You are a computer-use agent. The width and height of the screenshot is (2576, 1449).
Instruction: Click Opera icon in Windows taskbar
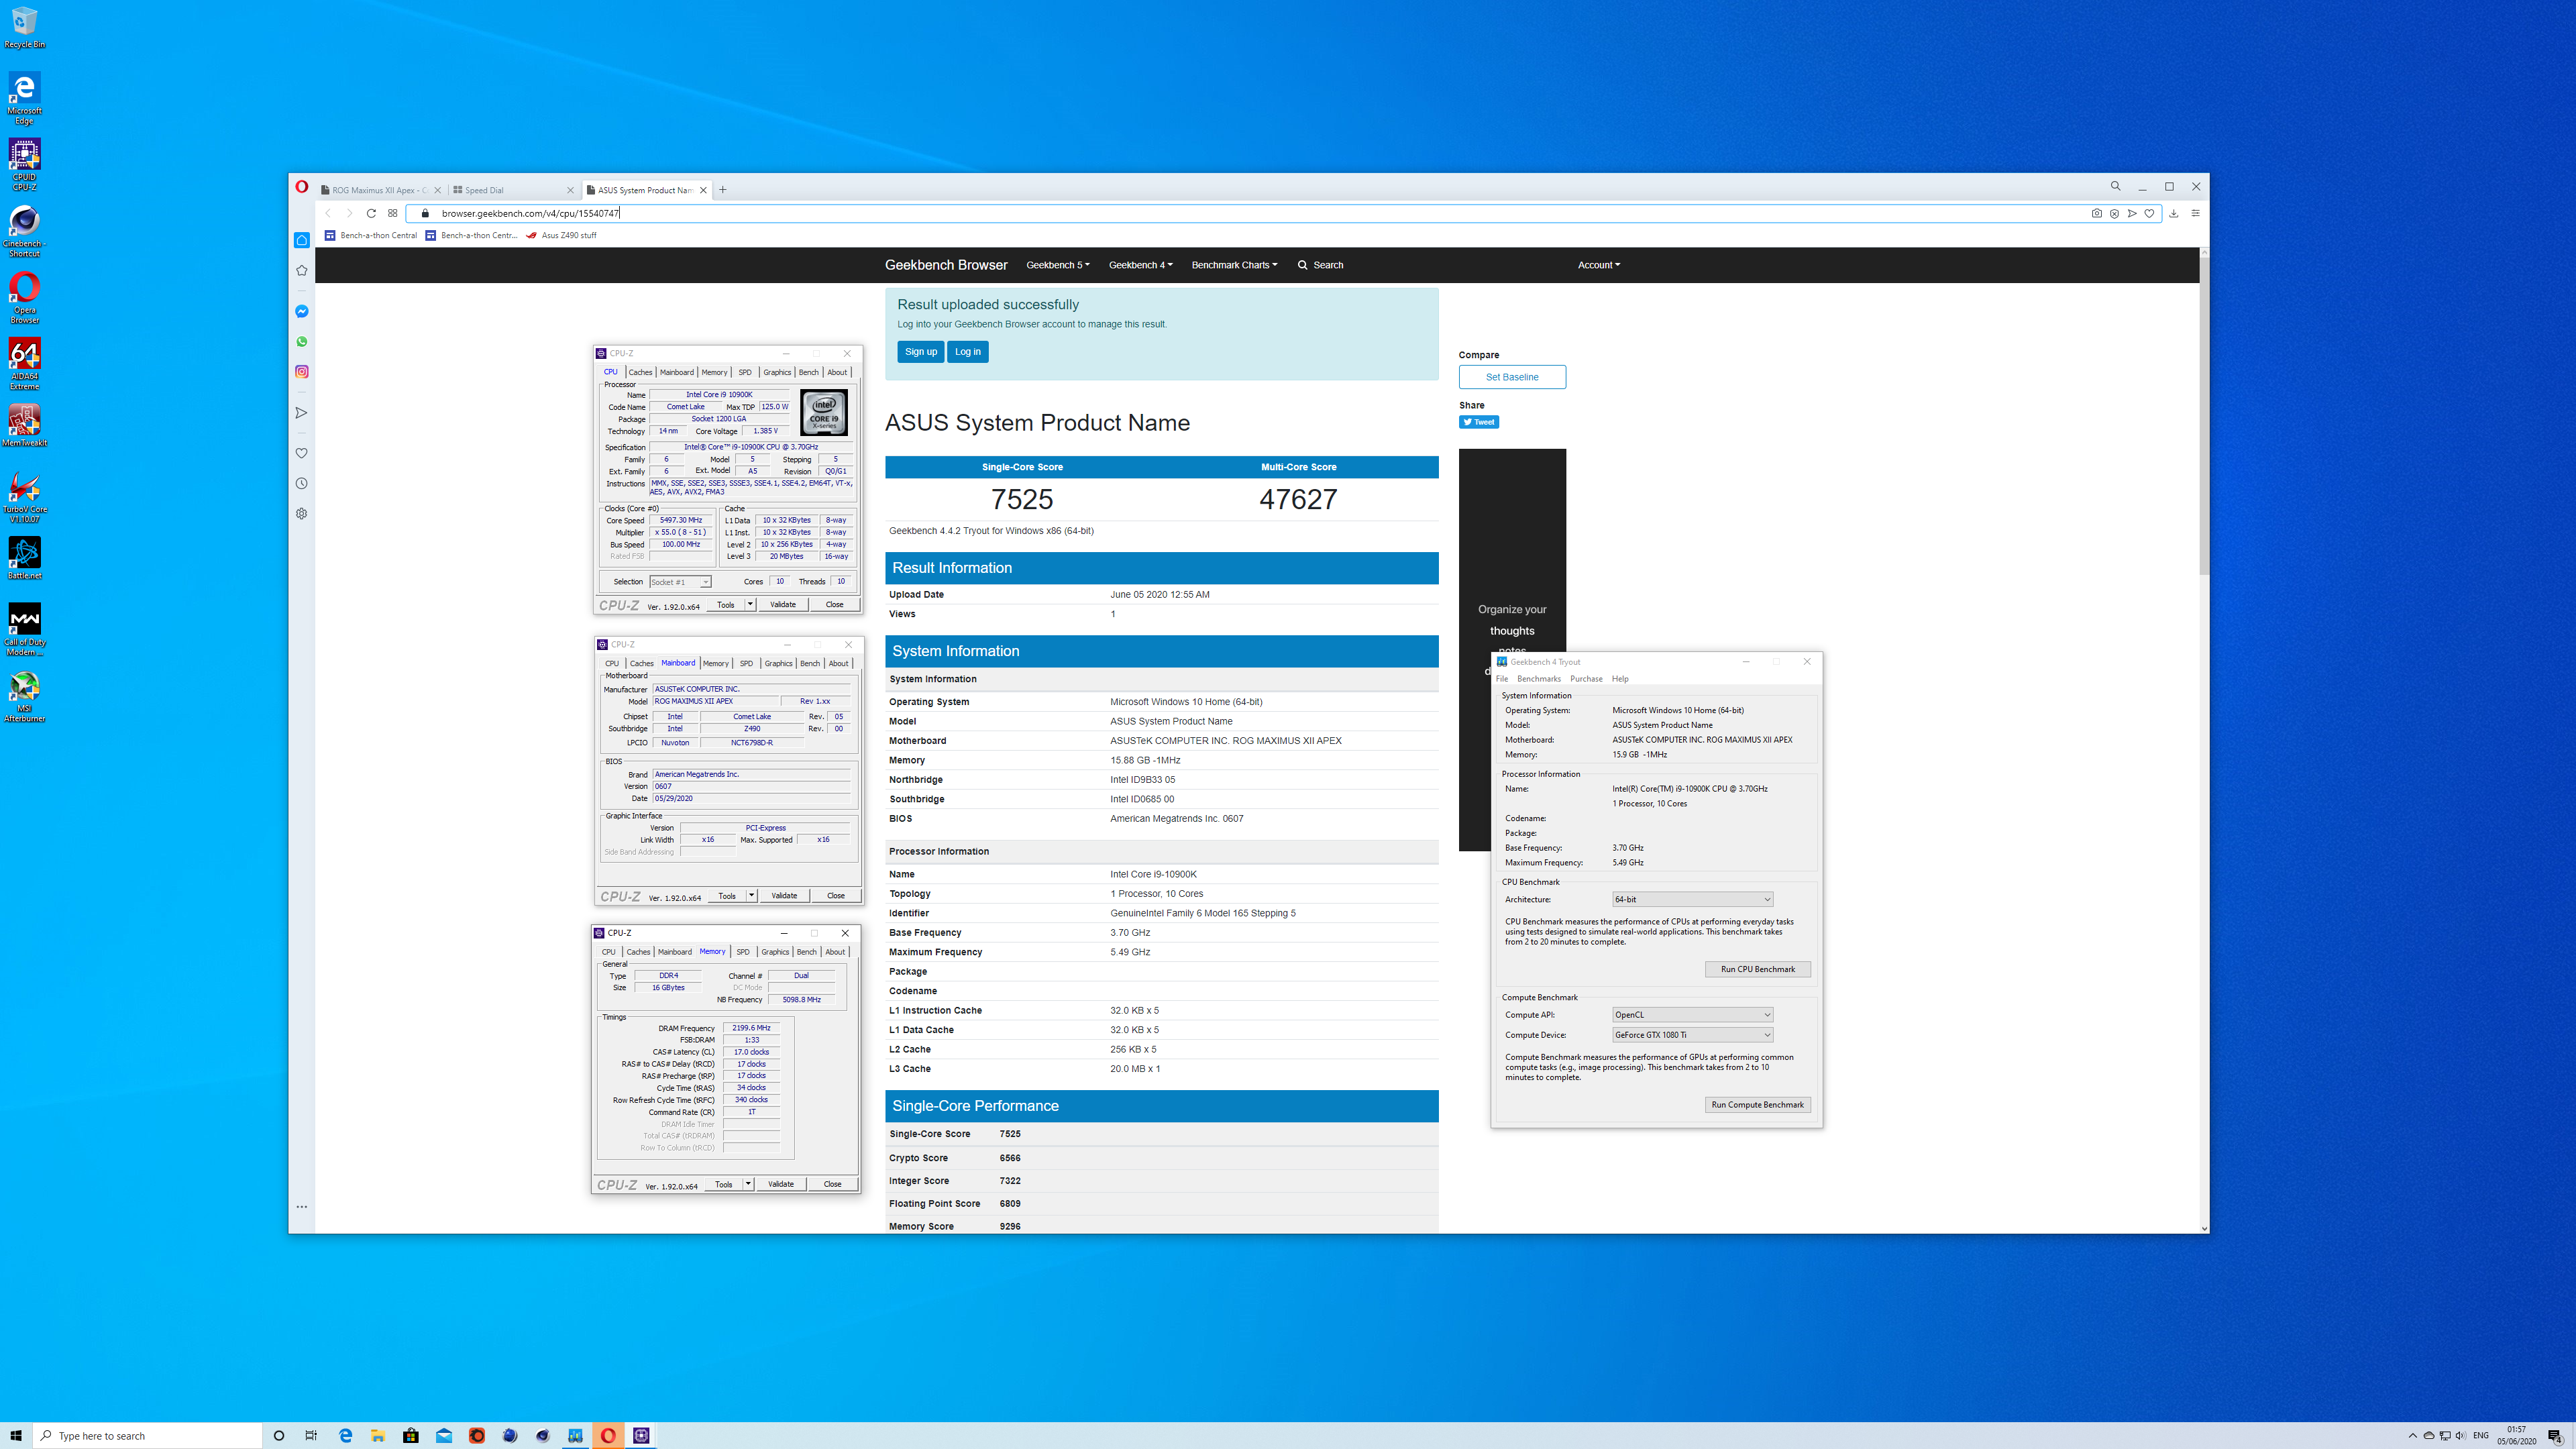point(608,1435)
